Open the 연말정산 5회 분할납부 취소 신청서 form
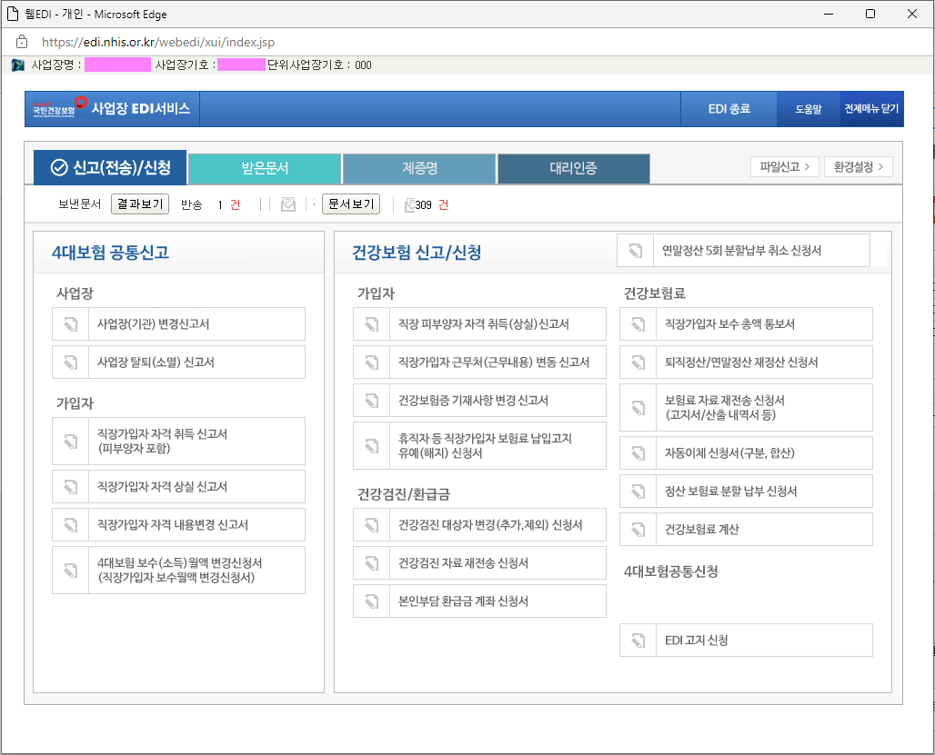This screenshot has width=935, height=755. point(743,251)
